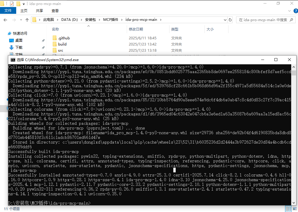The image size is (298, 212).
Task: Click the cmd.exe title bar icon
Action: click(x=13, y=60)
